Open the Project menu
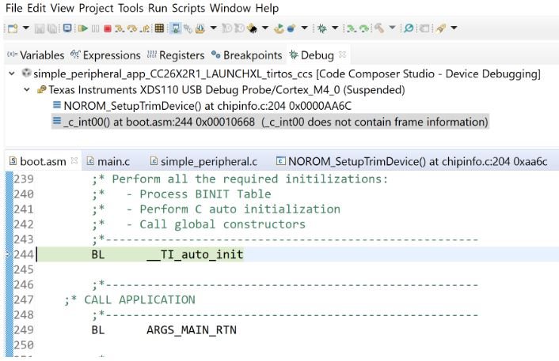Viewport: 559px width, 361px height. point(97,8)
